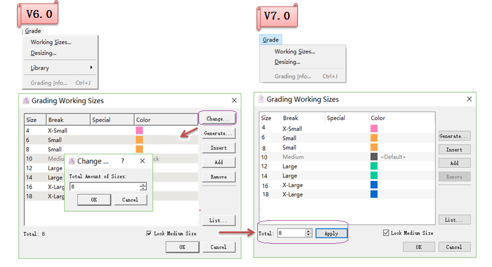Click the Insert button in V6.0 dialog
The height and width of the screenshot is (267, 492).
pos(218,148)
